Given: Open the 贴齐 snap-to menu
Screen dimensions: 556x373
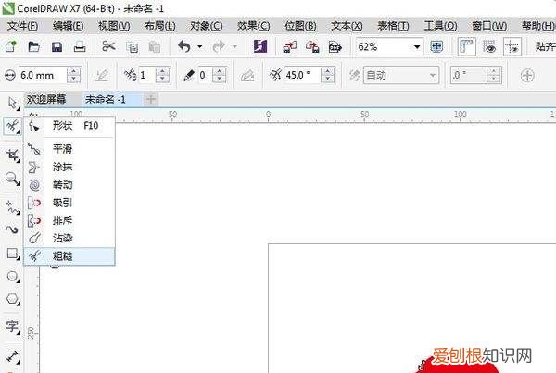Looking at the screenshot, I should pos(546,46).
